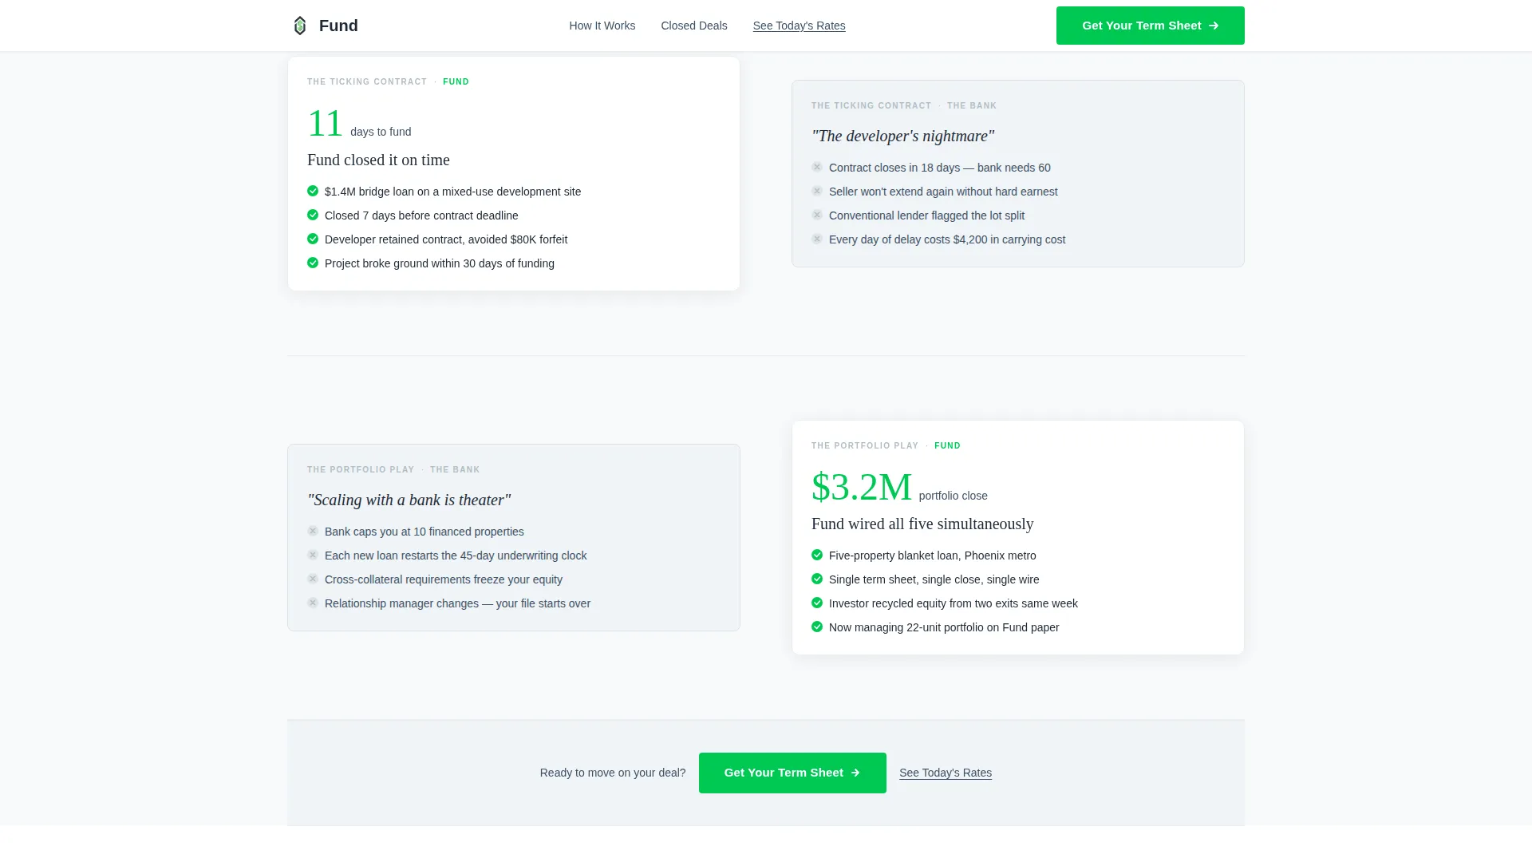Click text Single term sheet, single close, single wire

(x=934, y=579)
